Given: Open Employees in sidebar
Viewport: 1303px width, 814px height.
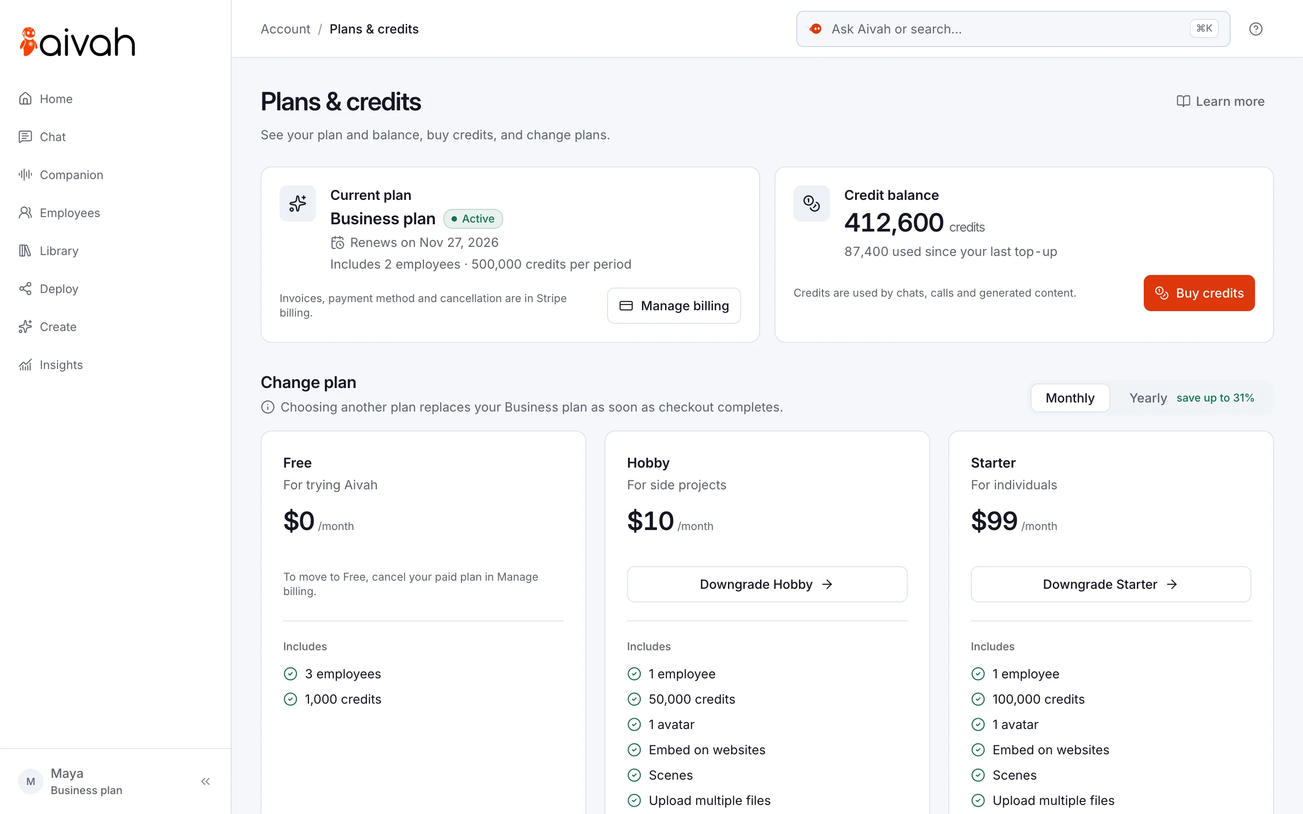Looking at the screenshot, I should tap(59, 213).
